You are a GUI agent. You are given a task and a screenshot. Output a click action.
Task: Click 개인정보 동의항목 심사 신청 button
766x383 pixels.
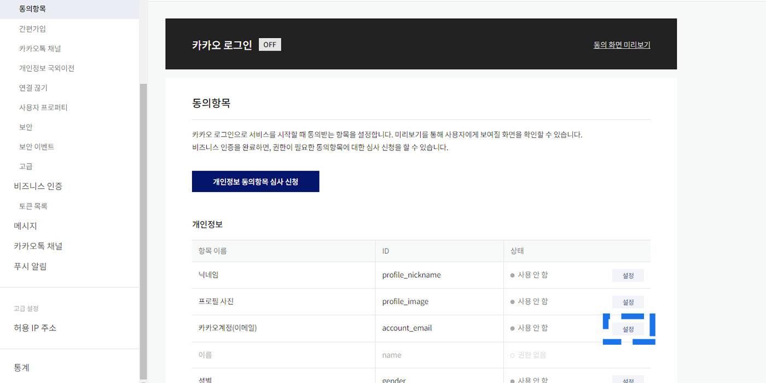[256, 182]
